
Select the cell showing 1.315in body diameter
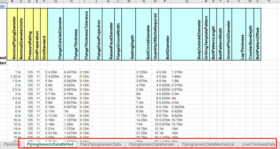click(187, 72)
